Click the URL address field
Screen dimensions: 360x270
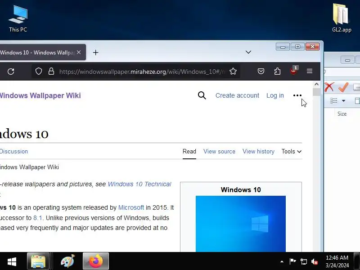(142, 72)
